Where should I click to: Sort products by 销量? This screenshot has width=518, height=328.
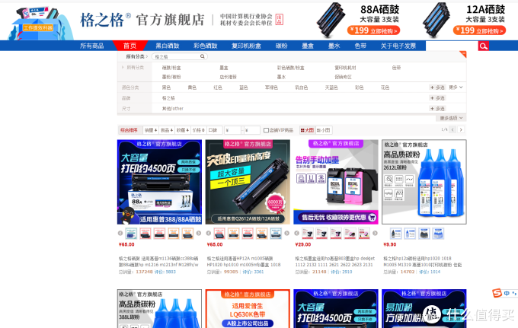tap(151, 130)
